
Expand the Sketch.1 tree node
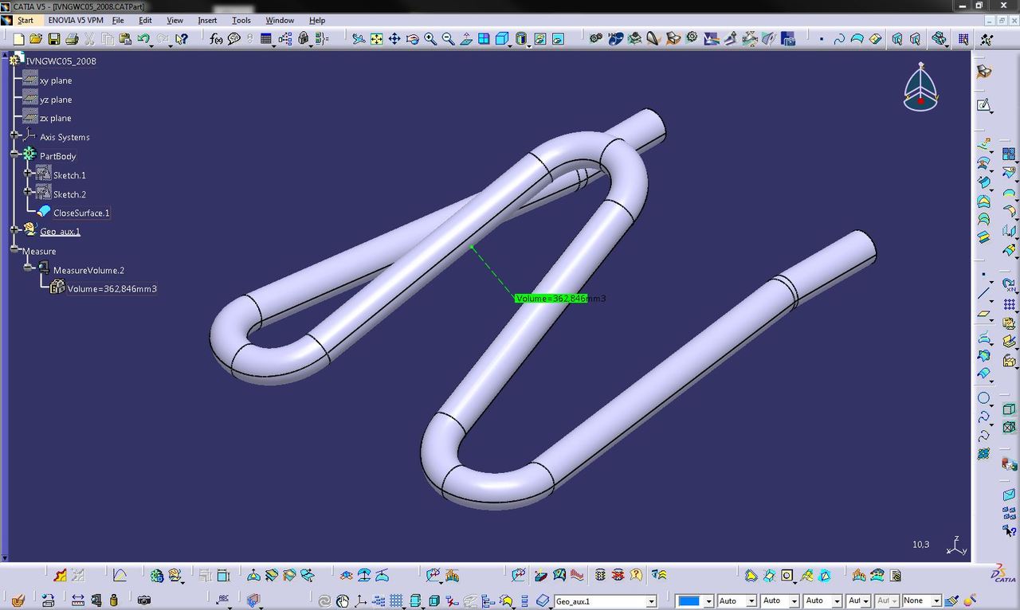[x=28, y=173]
